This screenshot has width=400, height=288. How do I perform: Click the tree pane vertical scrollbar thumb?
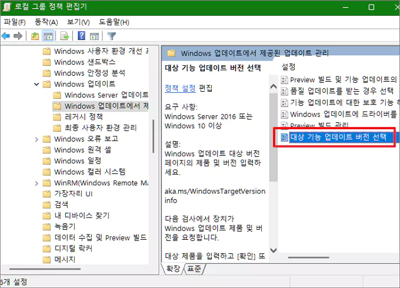click(x=154, y=136)
